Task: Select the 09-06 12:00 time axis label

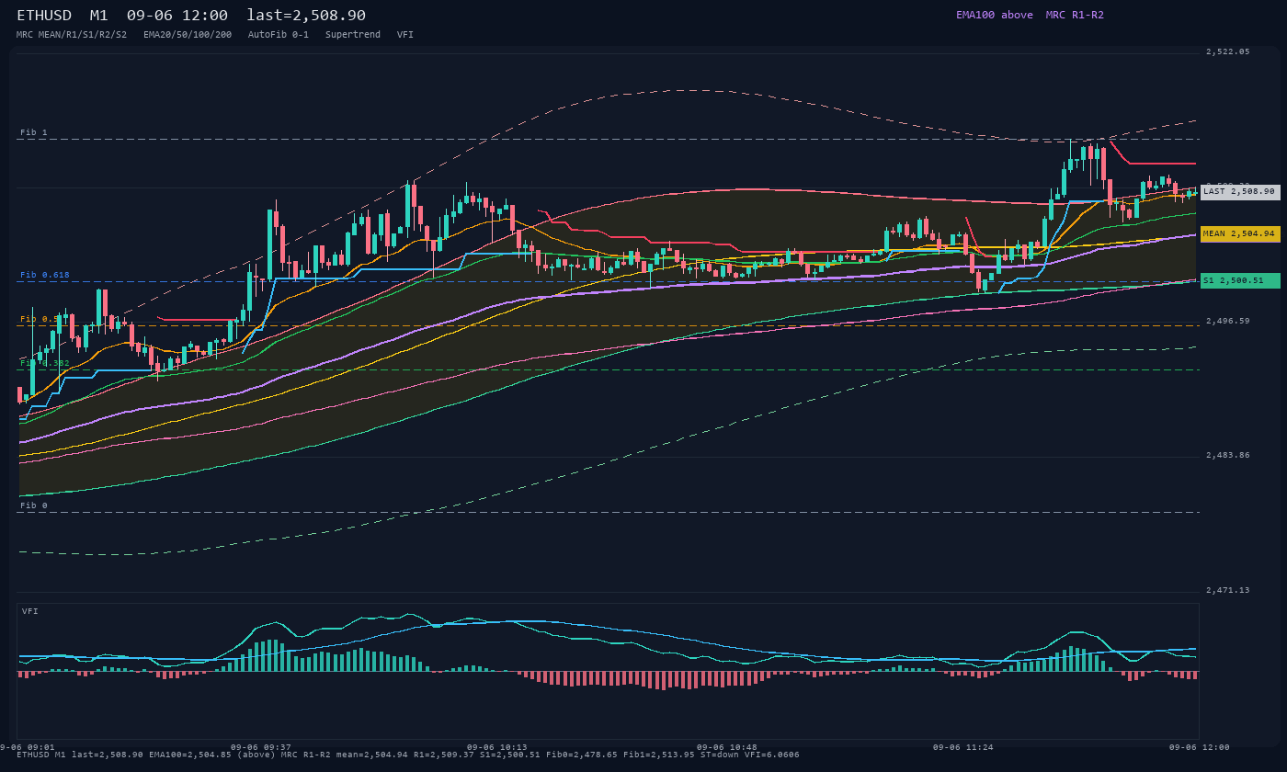Action: coord(1200,747)
